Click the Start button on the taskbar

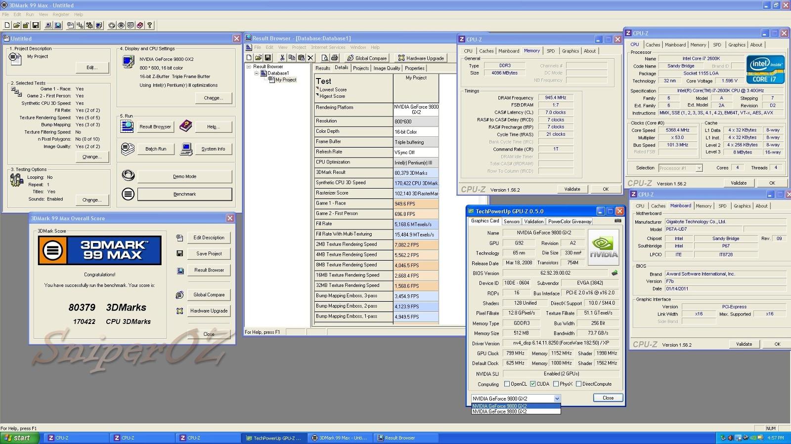click(x=20, y=438)
